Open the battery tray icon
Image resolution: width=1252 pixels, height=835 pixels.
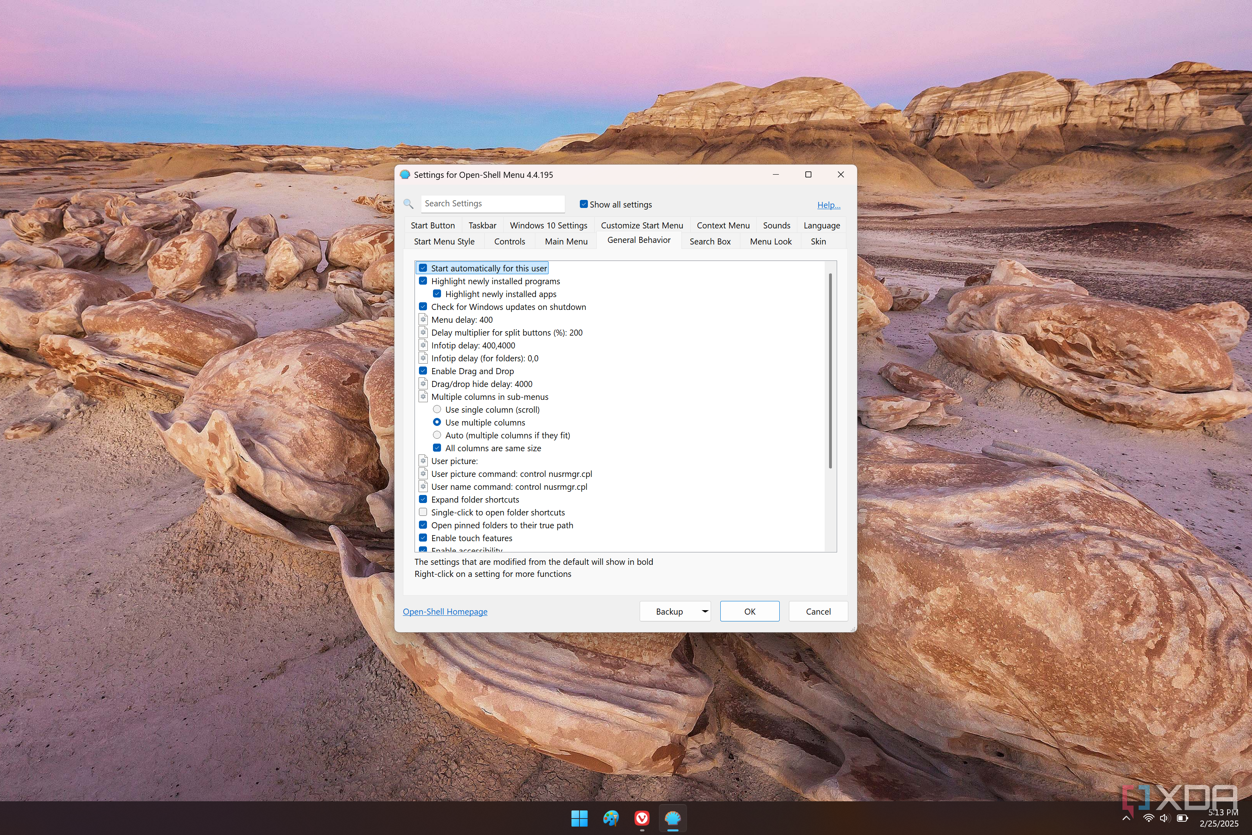tap(1182, 818)
